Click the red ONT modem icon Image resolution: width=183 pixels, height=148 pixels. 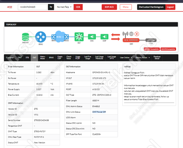(x=131, y=40)
